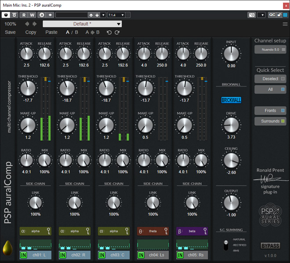290x263 pixels.
Task: Open the Nuendo 5.0 channel setup menu
Action: coord(270,50)
